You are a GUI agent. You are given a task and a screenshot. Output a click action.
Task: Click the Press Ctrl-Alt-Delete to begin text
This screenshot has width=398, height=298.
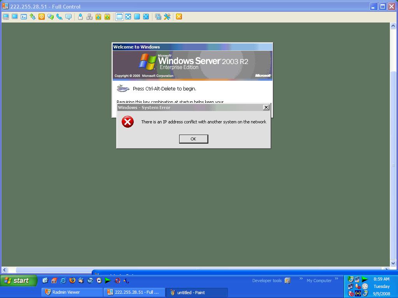pyautogui.click(x=164, y=89)
